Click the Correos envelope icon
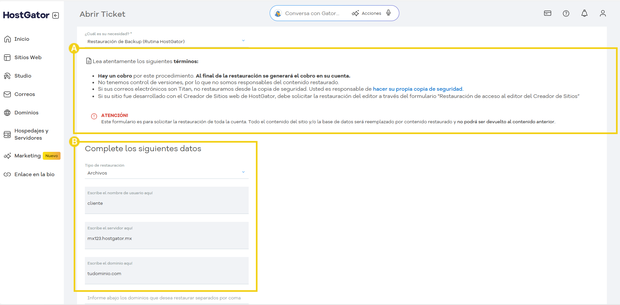This screenshot has width=620, height=305. click(x=8, y=94)
